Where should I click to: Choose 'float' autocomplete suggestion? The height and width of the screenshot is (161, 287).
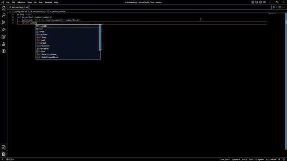(x=67, y=40)
